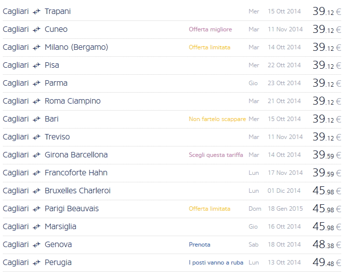This screenshot has width=354, height=272.
Task: Click 'I posti vanno a ruba' for Perugia
Action: pyautogui.click(x=216, y=263)
